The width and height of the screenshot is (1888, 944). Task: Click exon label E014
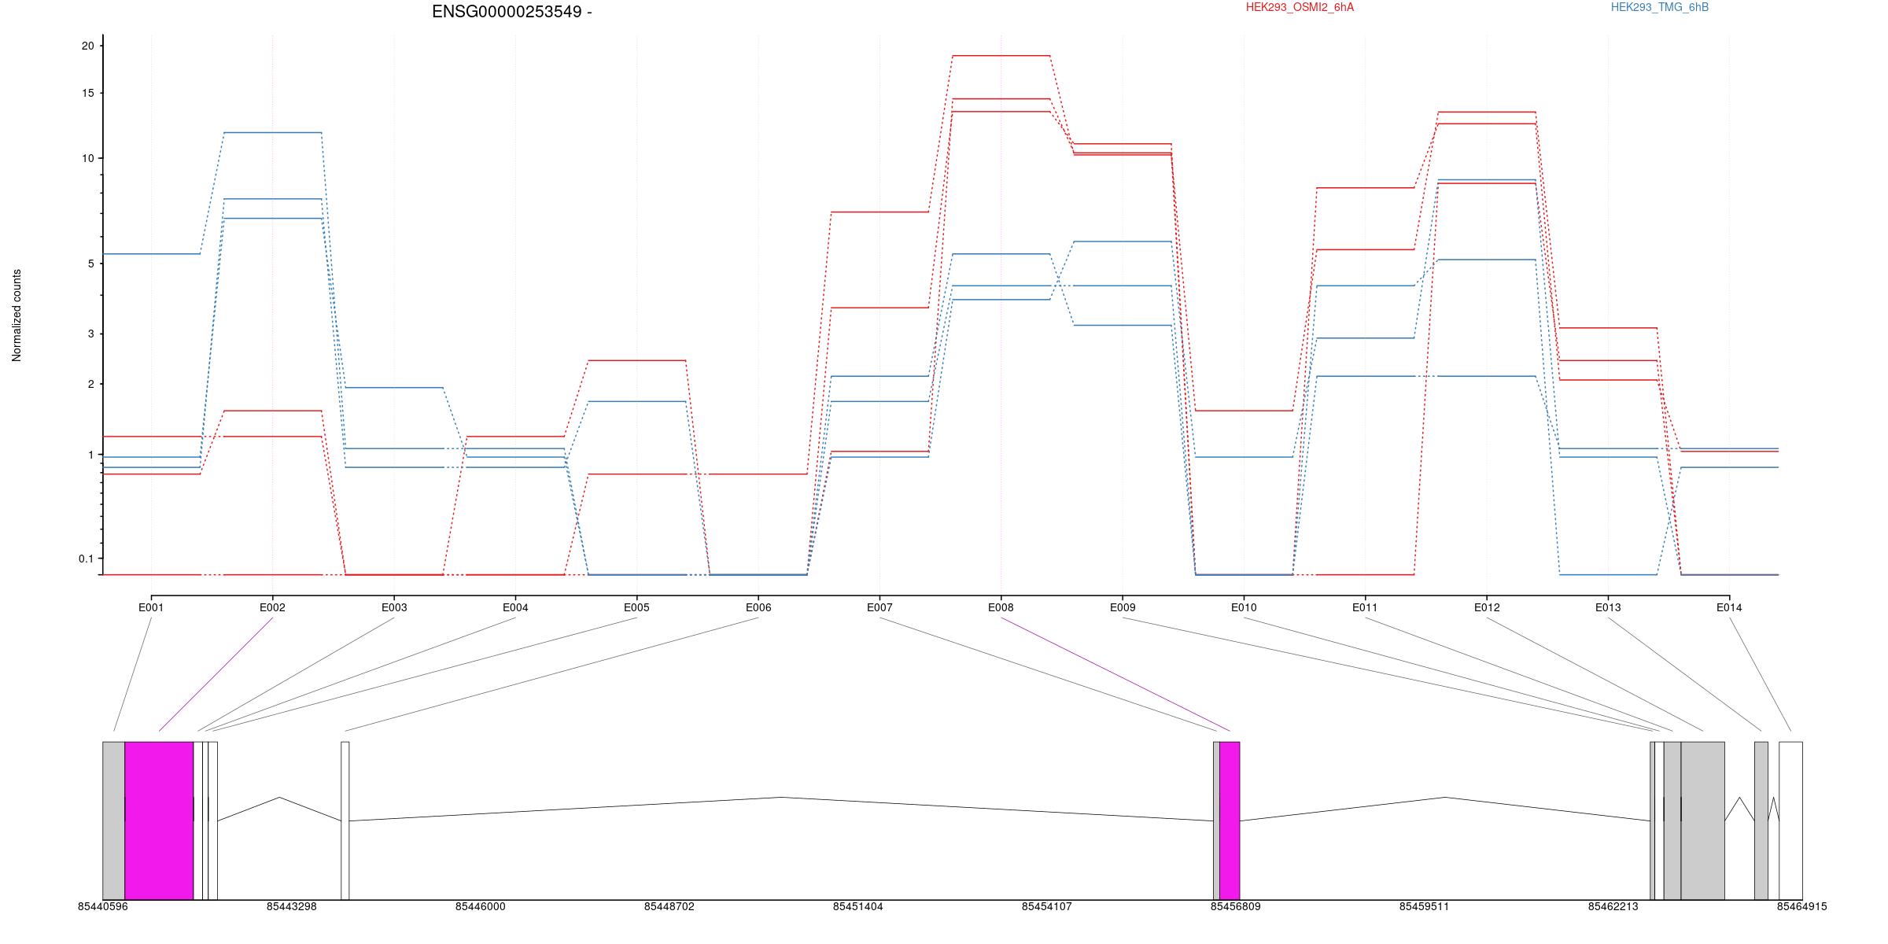pyautogui.click(x=1729, y=607)
